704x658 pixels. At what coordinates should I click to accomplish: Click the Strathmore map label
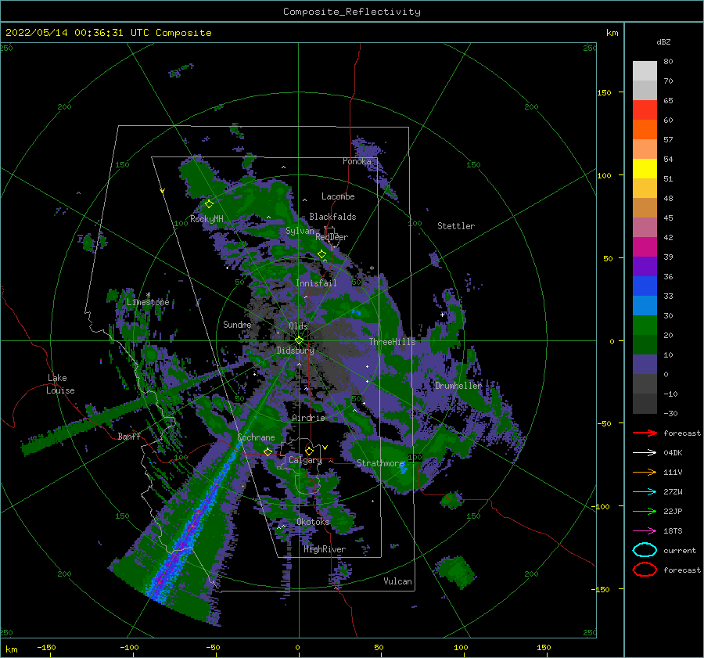tap(381, 463)
